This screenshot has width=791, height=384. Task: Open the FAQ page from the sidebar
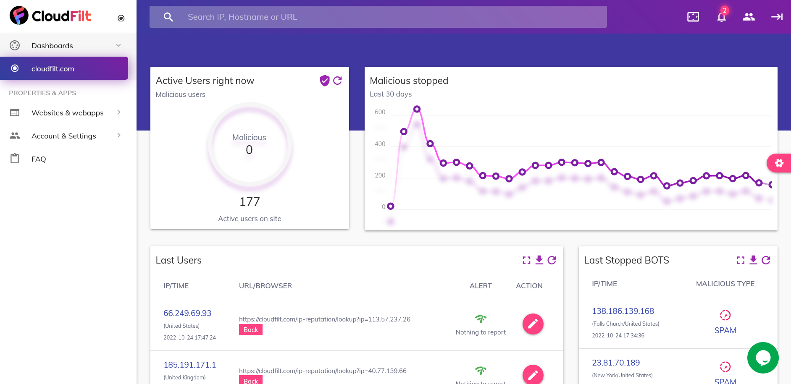click(x=38, y=159)
